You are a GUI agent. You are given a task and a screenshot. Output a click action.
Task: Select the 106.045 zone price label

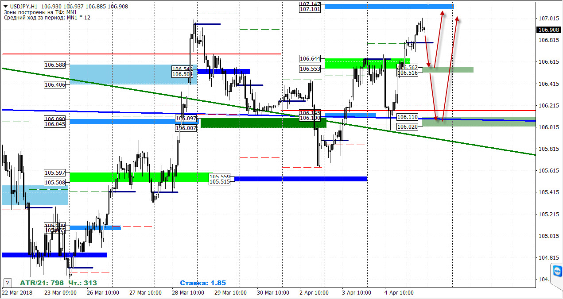tap(55, 124)
